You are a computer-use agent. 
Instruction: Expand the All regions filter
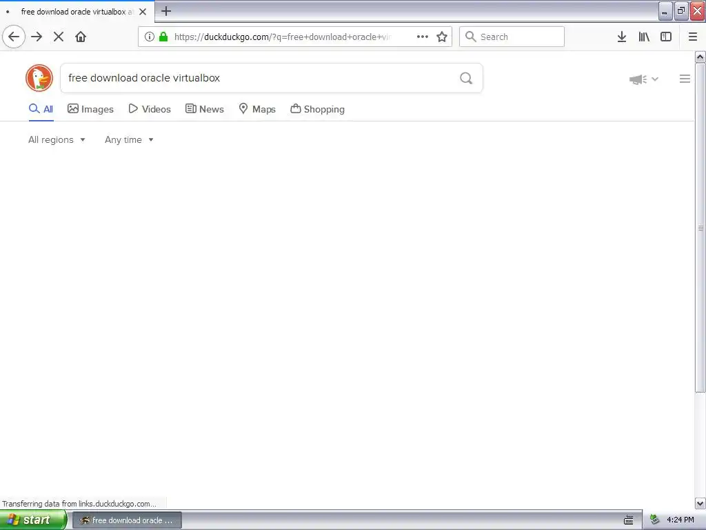[x=57, y=139]
